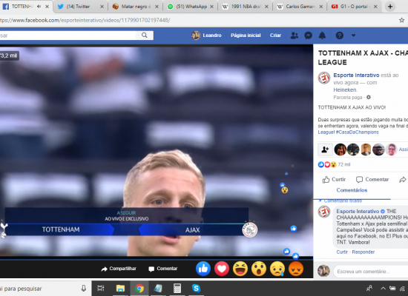The width and height of the screenshot is (408, 296).
Task: Click the Esporte Interativo avatar on the pinned comment
Action: (324, 212)
